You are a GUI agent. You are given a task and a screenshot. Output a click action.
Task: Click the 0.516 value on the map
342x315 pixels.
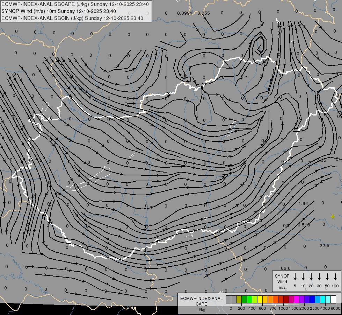tap(304, 225)
